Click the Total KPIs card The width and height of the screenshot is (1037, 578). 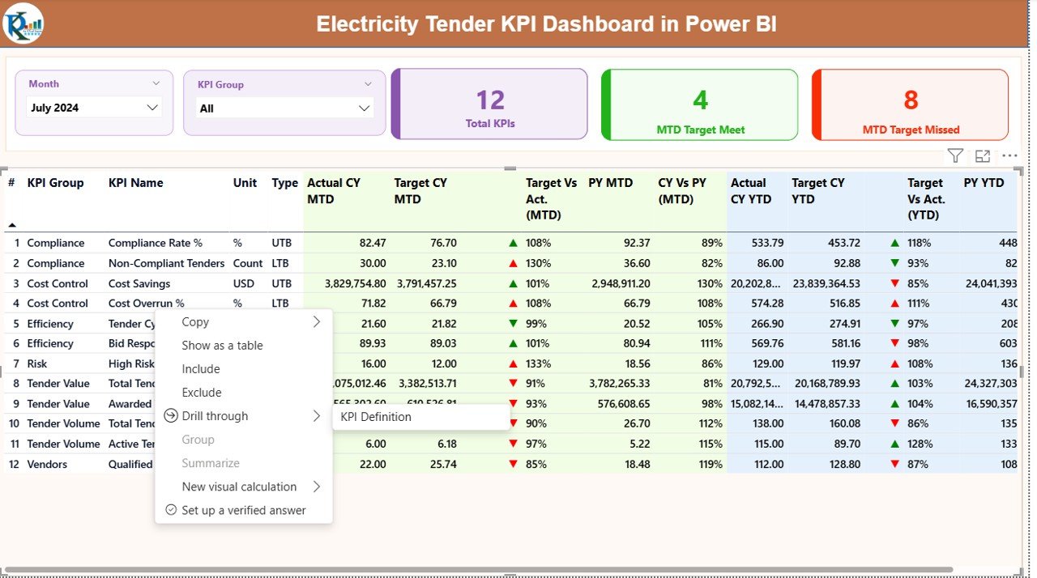(x=489, y=104)
